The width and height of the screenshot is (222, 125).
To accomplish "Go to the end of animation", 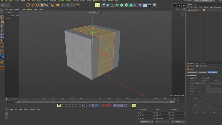I will tap(85, 106).
